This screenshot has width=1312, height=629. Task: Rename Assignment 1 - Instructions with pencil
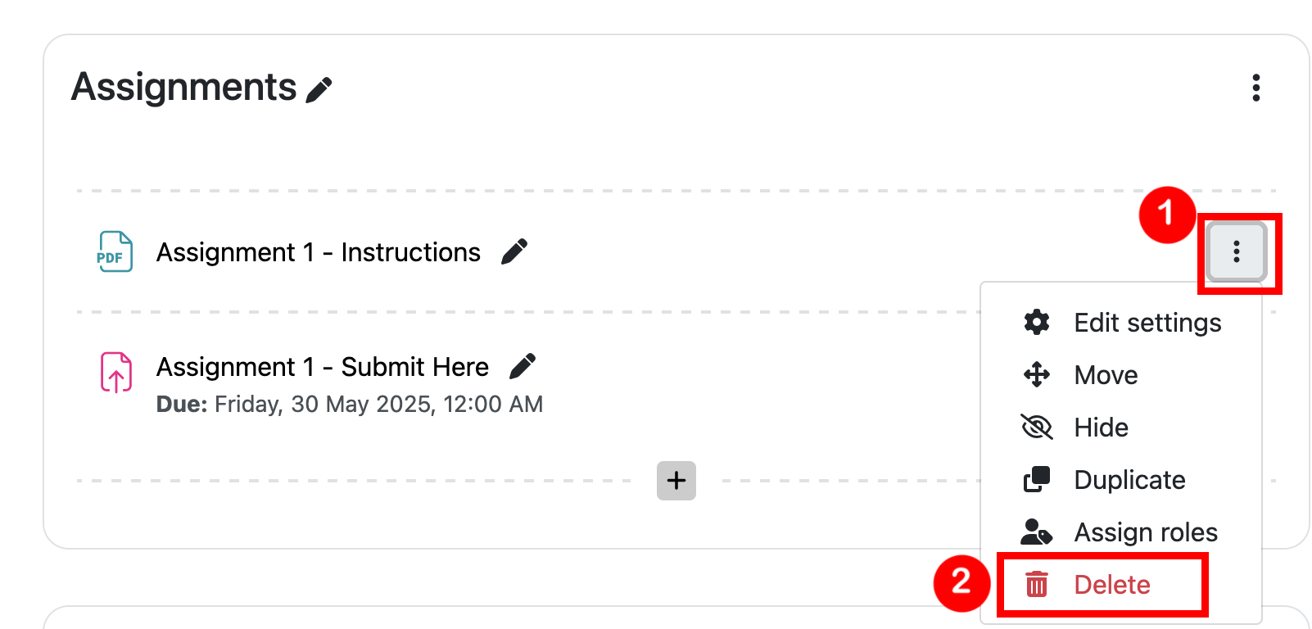click(513, 251)
